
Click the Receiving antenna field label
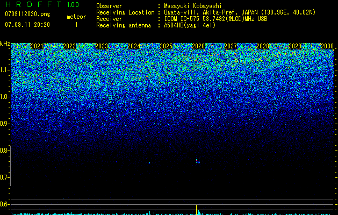(x=124, y=25)
